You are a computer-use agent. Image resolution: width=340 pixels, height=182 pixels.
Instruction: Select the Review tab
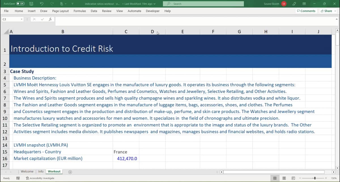[x=107, y=11]
